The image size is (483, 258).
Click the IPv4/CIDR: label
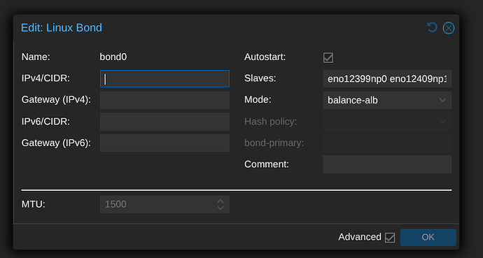pos(45,79)
